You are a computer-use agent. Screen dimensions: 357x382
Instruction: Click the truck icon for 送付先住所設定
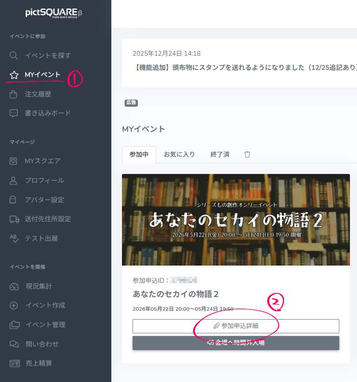pyautogui.click(x=14, y=219)
